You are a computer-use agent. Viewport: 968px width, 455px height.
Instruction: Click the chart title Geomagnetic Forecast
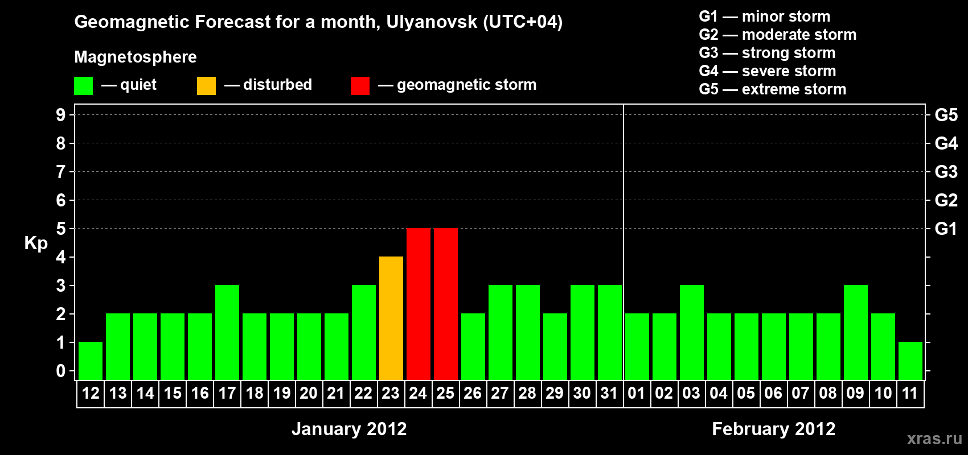pyautogui.click(x=318, y=22)
